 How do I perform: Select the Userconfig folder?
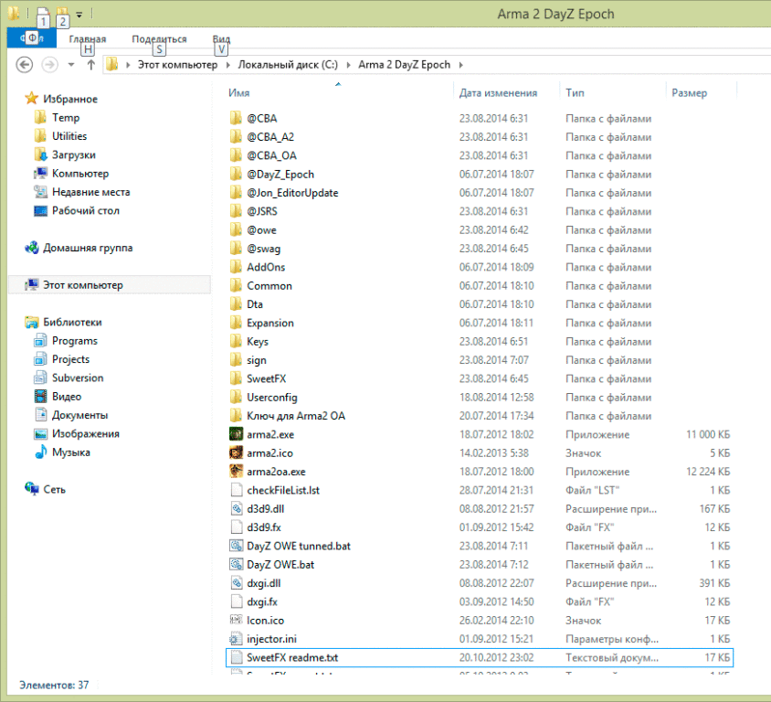coord(272,398)
